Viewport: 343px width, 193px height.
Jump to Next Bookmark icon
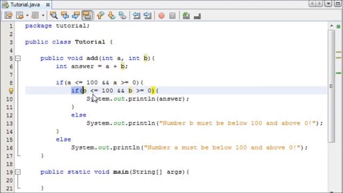pyautogui.click(x=111, y=16)
